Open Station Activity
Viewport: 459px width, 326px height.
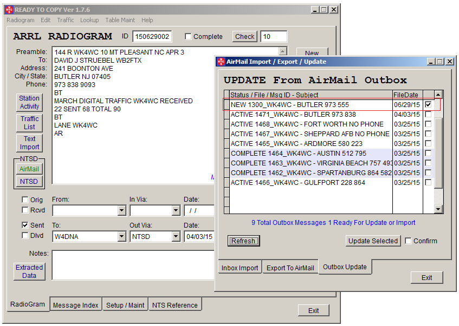click(x=29, y=102)
